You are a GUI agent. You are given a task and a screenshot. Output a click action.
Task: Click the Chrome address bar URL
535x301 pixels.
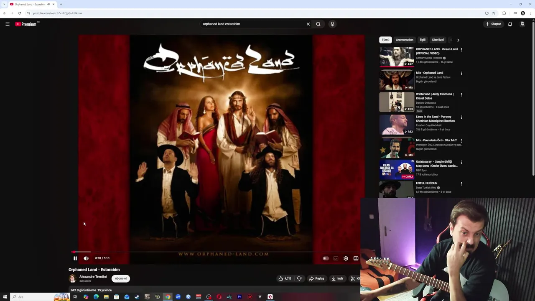point(57,13)
